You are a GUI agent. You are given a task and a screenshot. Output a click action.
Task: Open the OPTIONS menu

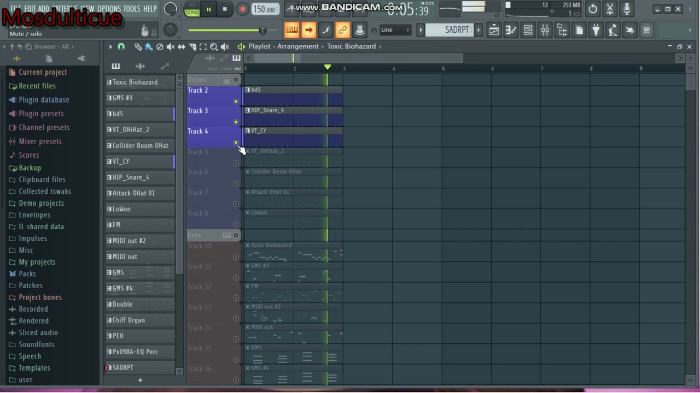(x=109, y=9)
